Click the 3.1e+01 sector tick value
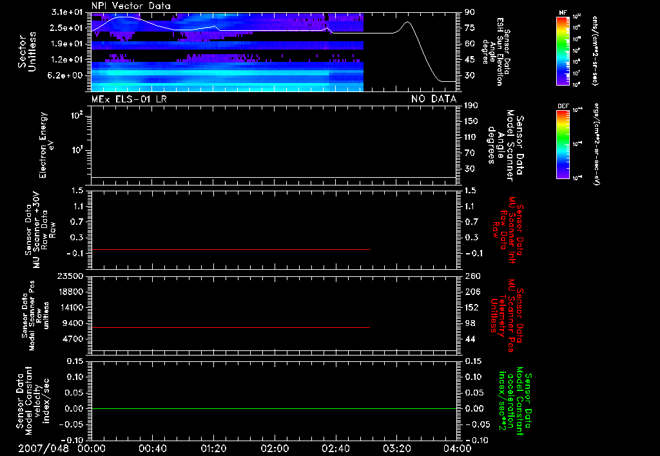This screenshot has height=456, width=660. [67, 12]
